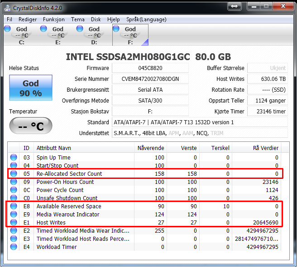Click the raw value 20645690
Viewport: 297px width, 267px height.
[266, 222]
